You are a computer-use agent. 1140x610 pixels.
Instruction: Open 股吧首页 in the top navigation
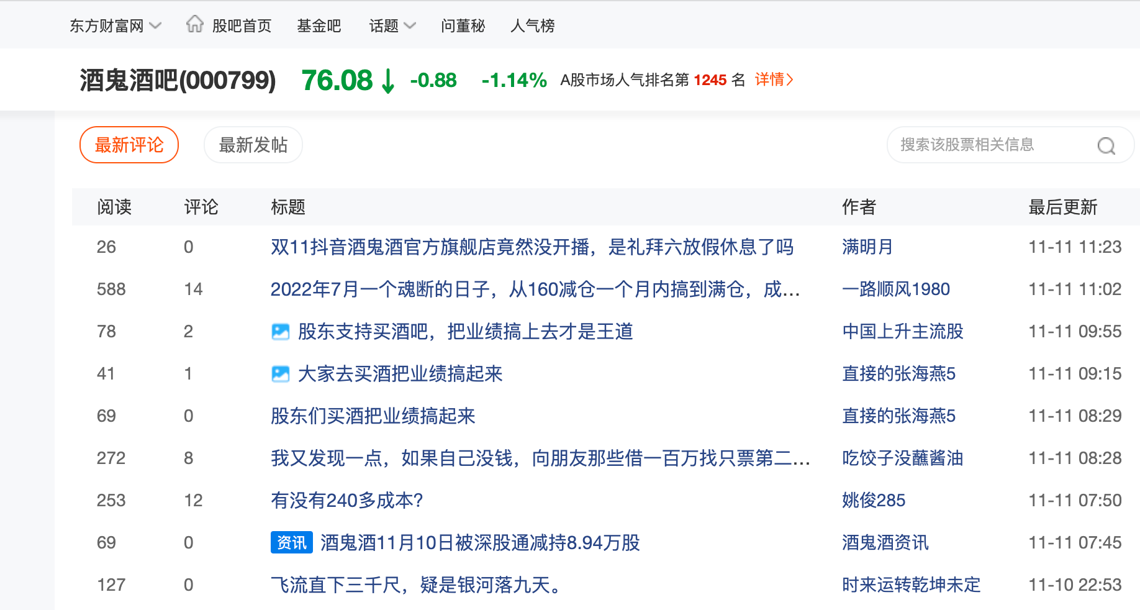[x=242, y=25]
